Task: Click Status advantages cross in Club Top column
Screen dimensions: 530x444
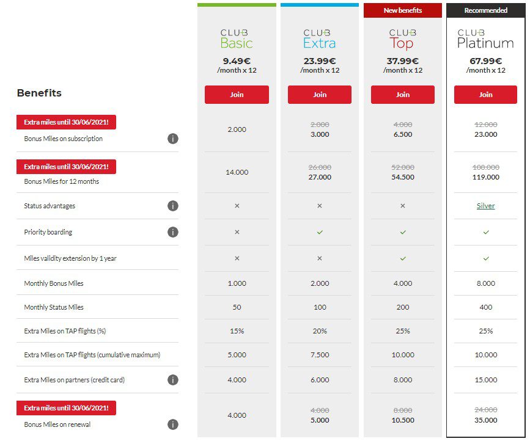Action: [x=403, y=206]
